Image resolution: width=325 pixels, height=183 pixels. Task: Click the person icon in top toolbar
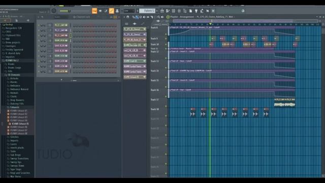point(117,11)
